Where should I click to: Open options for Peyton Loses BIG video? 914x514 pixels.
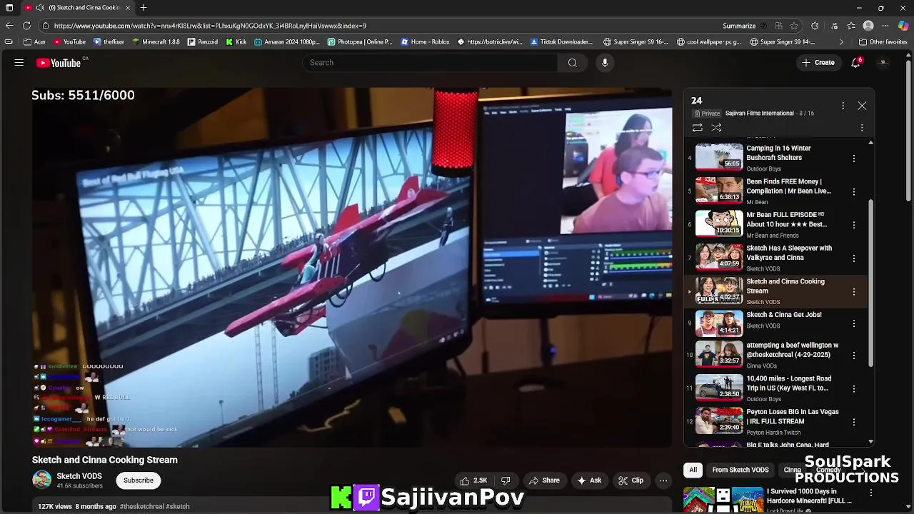click(x=853, y=422)
